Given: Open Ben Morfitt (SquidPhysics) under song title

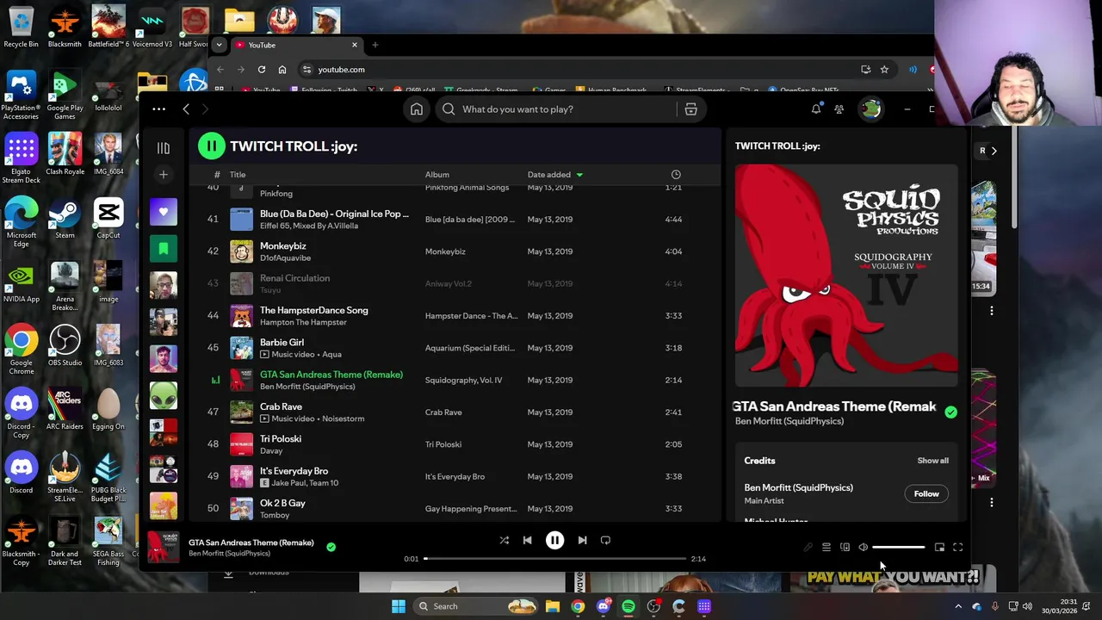Looking at the screenshot, I should tap(789, 421).
